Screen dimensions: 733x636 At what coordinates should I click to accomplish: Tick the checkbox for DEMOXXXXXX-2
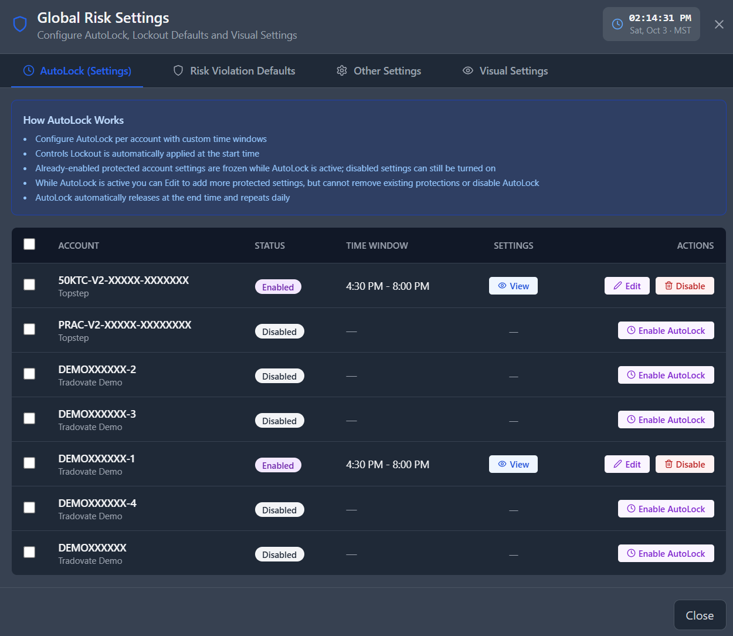pyautogui.click(x=29, y=374)
